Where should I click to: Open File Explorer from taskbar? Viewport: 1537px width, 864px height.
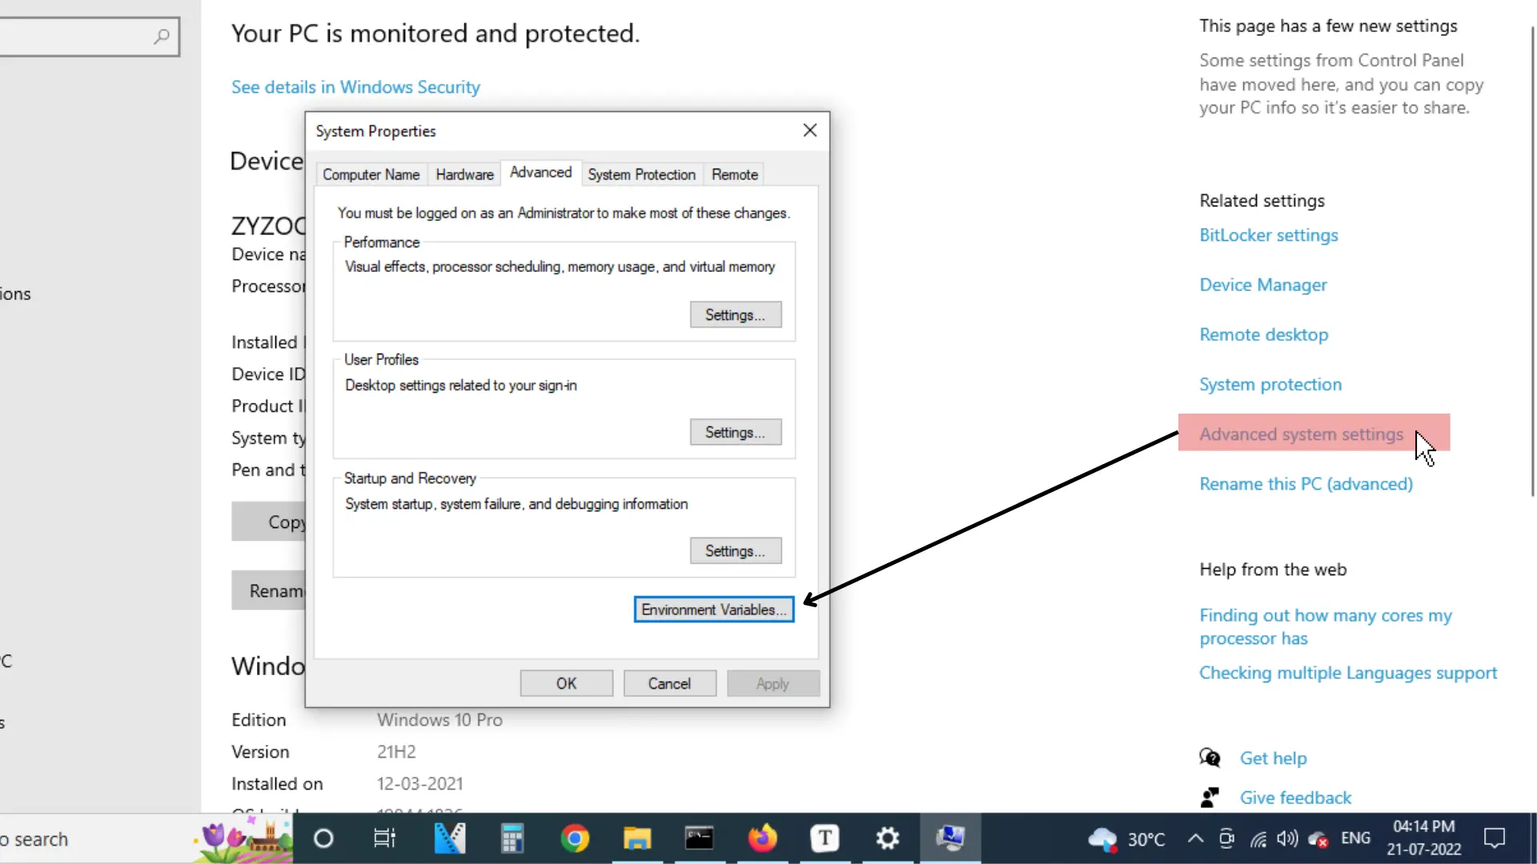[x=637, y=838]
